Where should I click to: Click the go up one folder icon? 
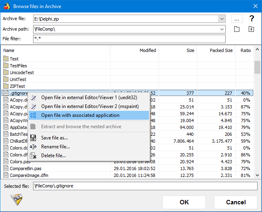pos(252,29)
